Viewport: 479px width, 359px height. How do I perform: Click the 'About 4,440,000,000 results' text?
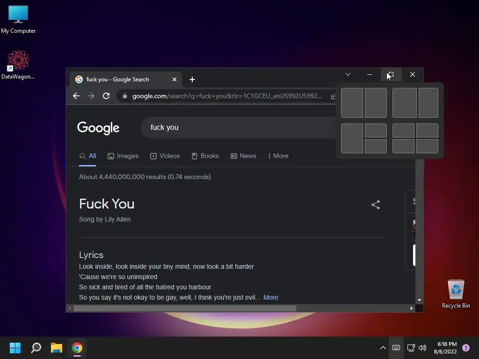pos(145,177)
